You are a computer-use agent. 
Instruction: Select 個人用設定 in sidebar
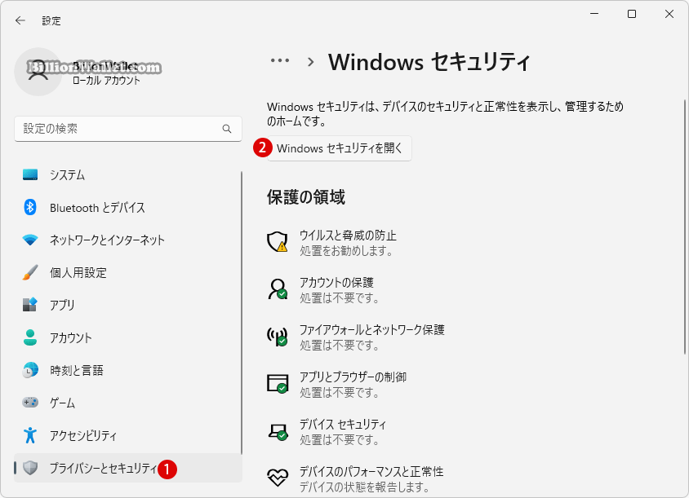[x=128, y=272]
